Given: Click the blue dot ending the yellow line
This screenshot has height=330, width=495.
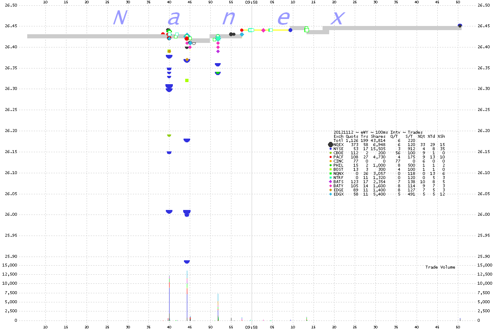Looking at the screenshot, I should coord(290,30).
